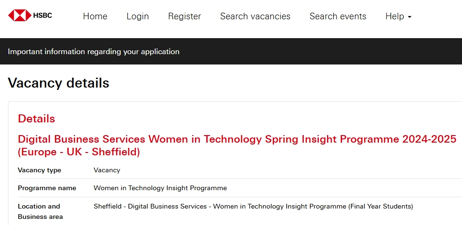This screenshot has width=462, height=225.
Task: Click the Europe - UK - Sheffield title line
Action: (x=79, y=152)
